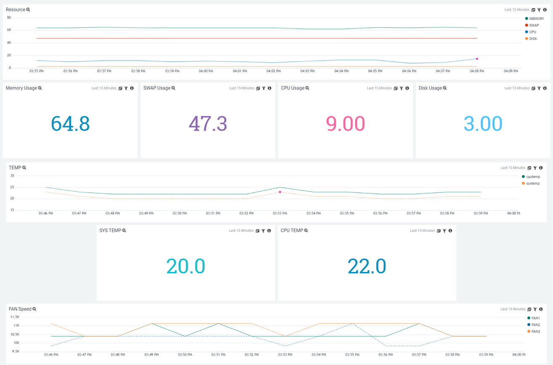
Task: Click 'Last 15 Minutes' in Resource panel
Action: [x=517, y=10]
